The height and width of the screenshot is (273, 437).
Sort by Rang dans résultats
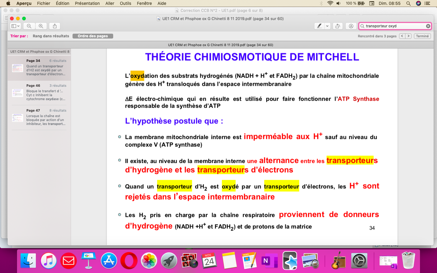coord(51,36)
